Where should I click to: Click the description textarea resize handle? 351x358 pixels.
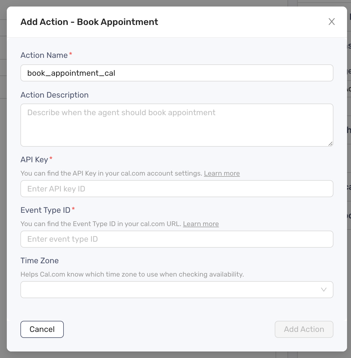point(330,144)
